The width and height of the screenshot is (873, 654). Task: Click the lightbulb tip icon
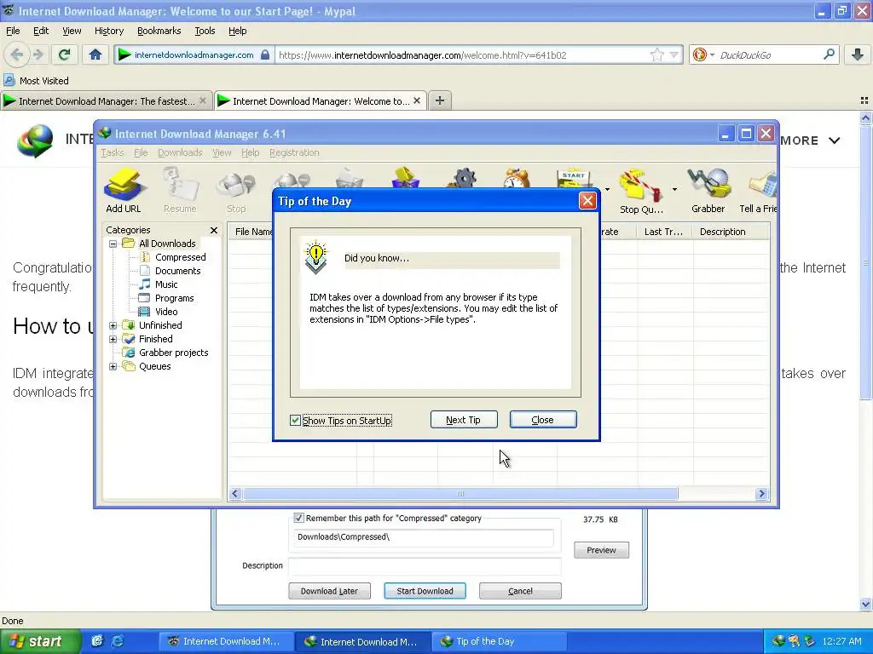coord(315,257)
